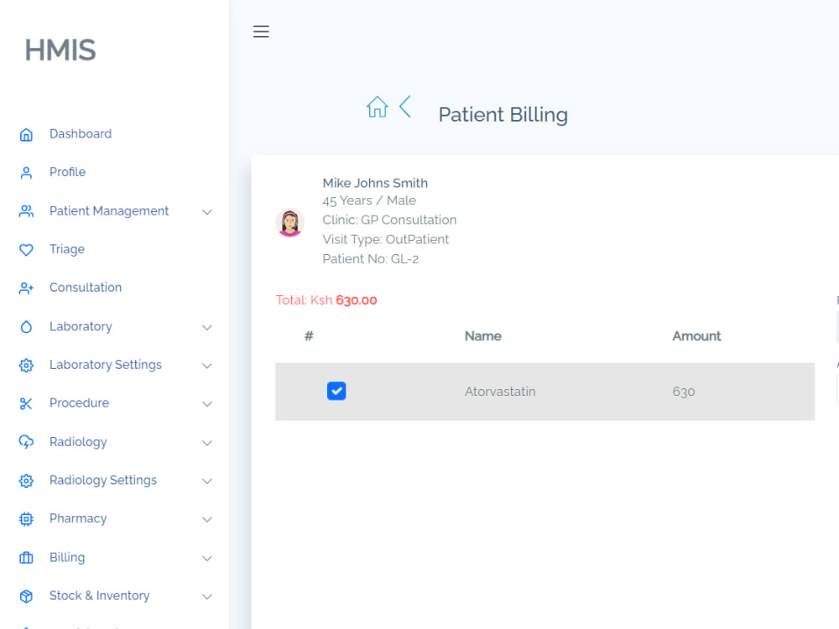Click the hamburger menu icon
This screenshot has height=629, width=839.
pos(261,32)
